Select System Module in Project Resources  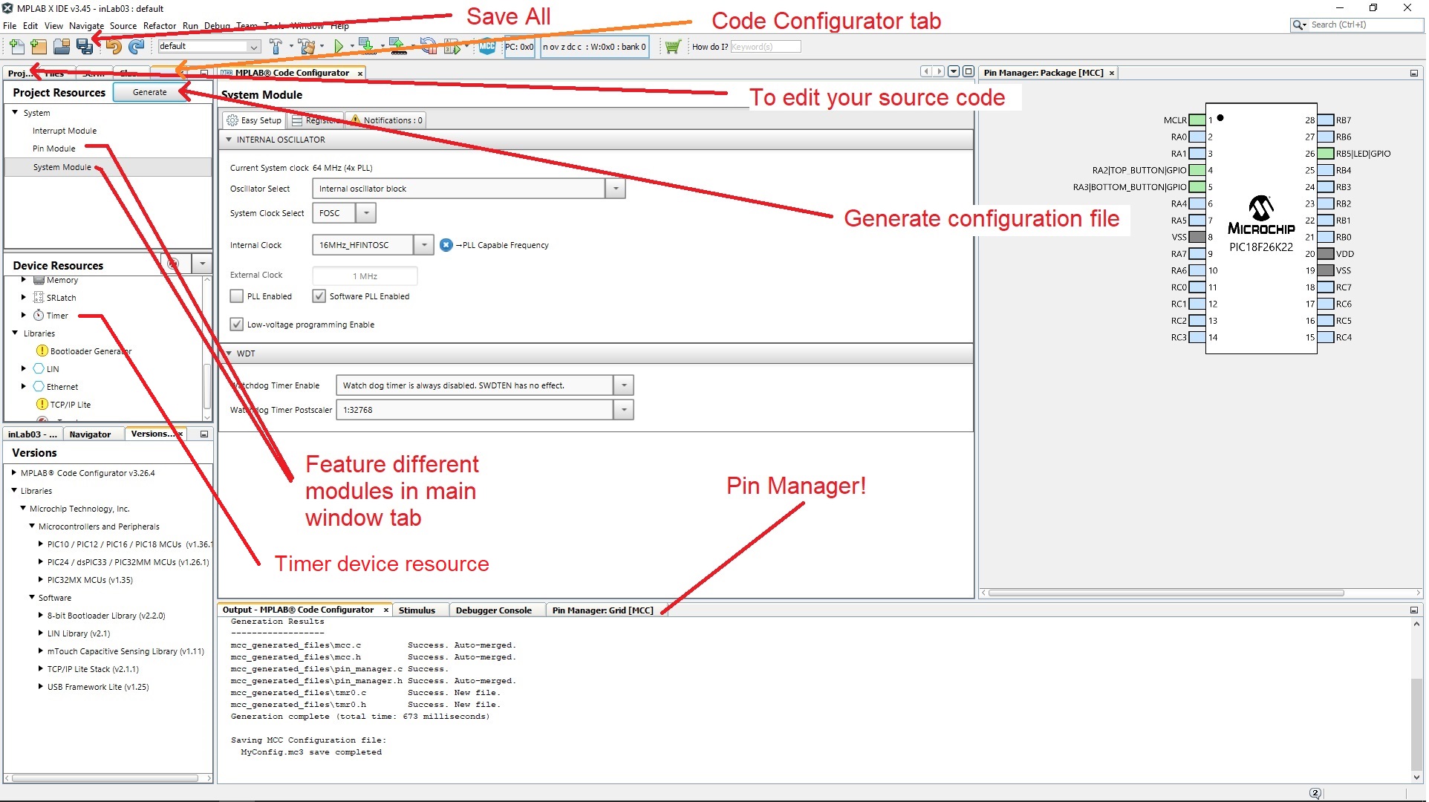pos(62,167)
